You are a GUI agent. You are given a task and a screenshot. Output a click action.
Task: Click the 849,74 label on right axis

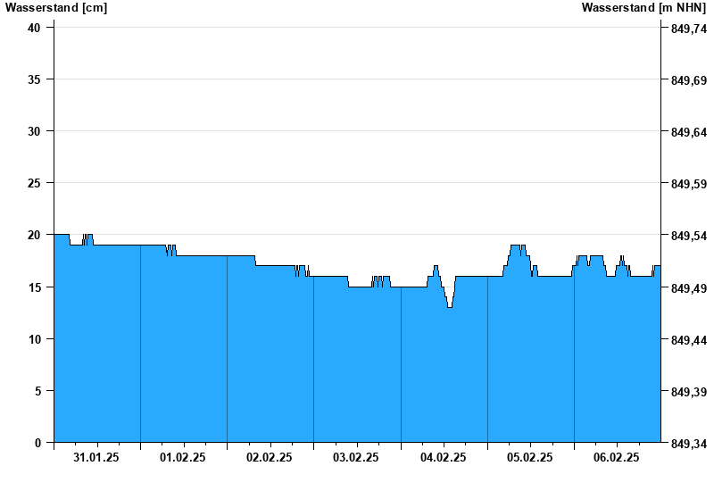(689, 29)
